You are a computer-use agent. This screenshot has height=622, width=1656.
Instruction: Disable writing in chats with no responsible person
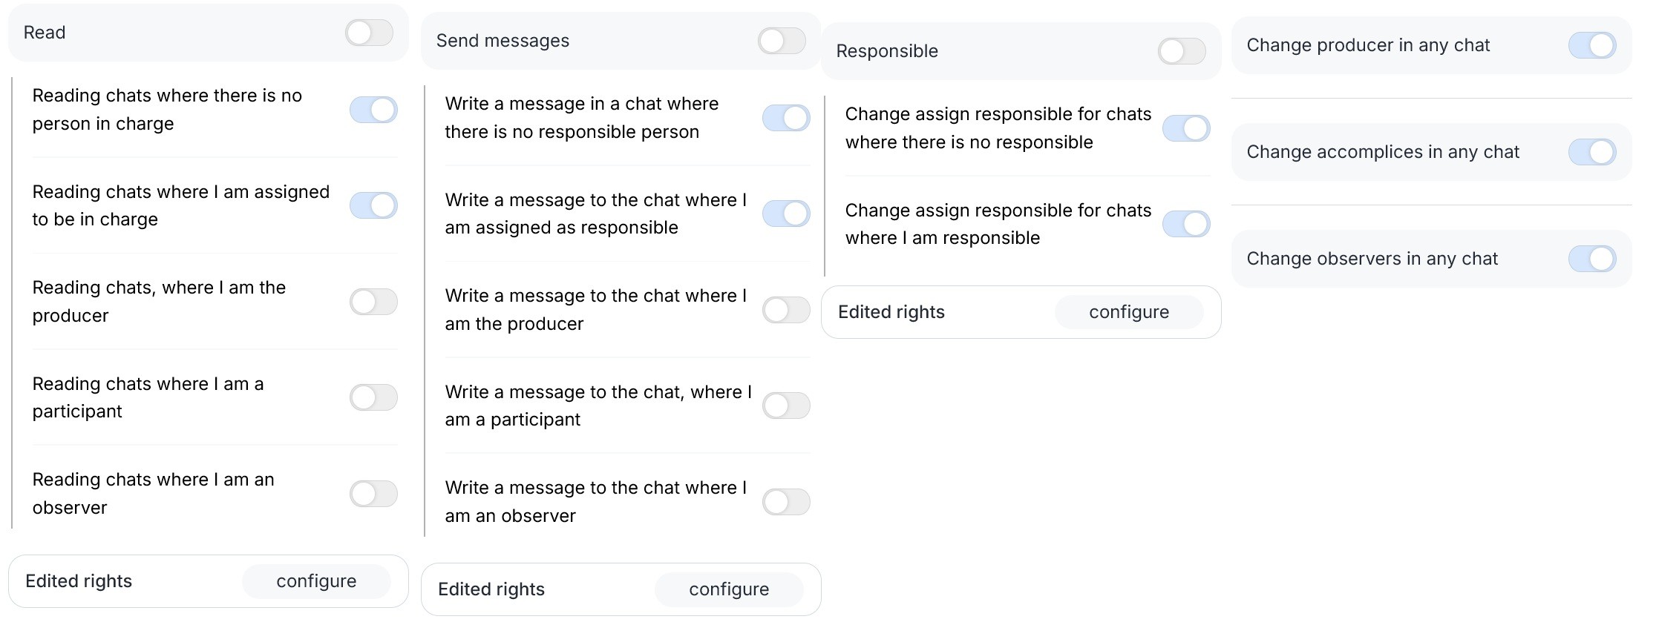point(786,118)
